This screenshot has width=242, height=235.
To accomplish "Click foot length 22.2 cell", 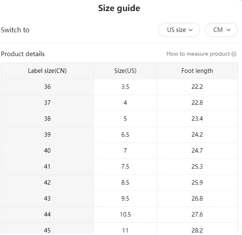I will pyautogui.click(x=197, y=87).
